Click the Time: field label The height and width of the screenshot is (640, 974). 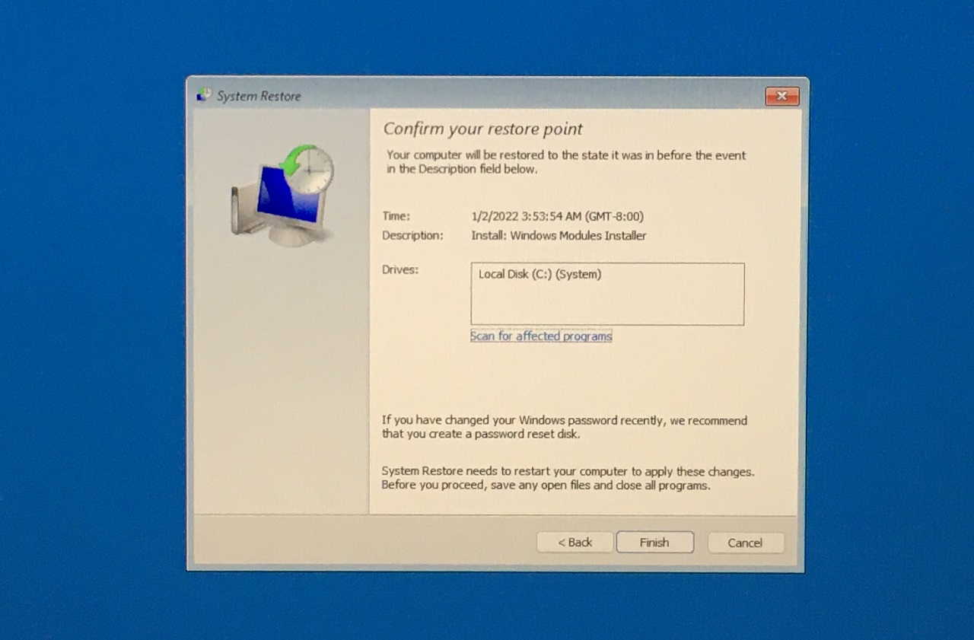[396, 216]
